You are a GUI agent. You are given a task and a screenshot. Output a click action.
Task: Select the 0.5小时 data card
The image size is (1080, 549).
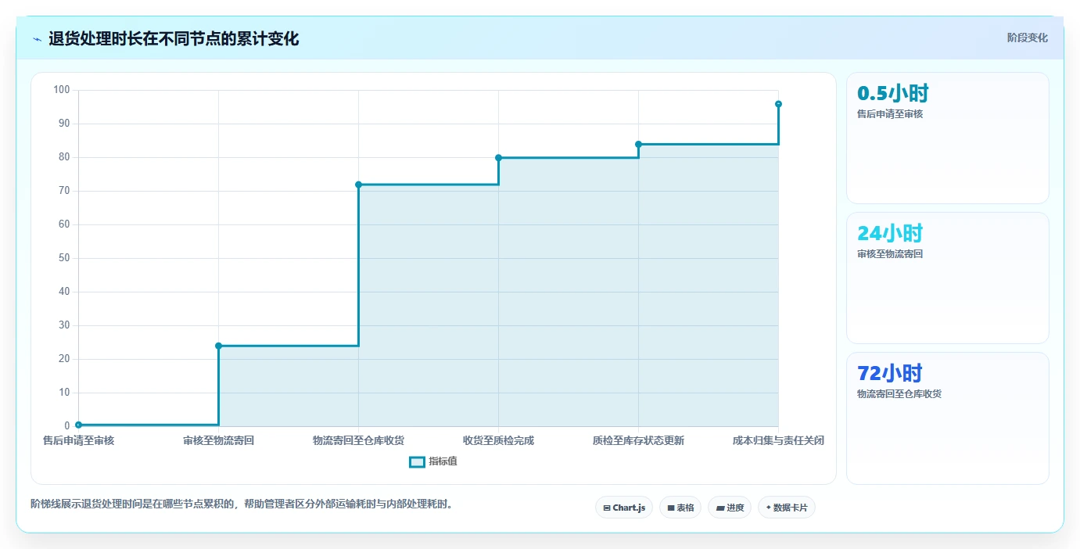coord(947,138)
